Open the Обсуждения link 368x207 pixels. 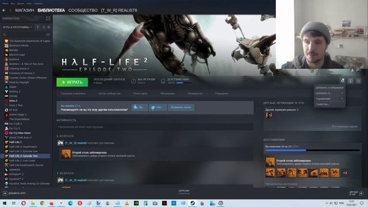coord(167,93)
